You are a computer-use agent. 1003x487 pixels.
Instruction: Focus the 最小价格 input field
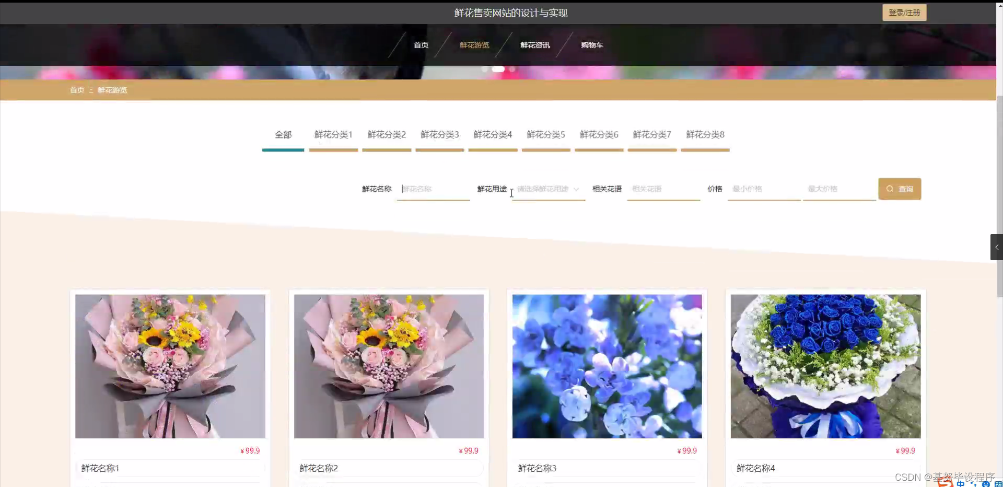(764, 189)
